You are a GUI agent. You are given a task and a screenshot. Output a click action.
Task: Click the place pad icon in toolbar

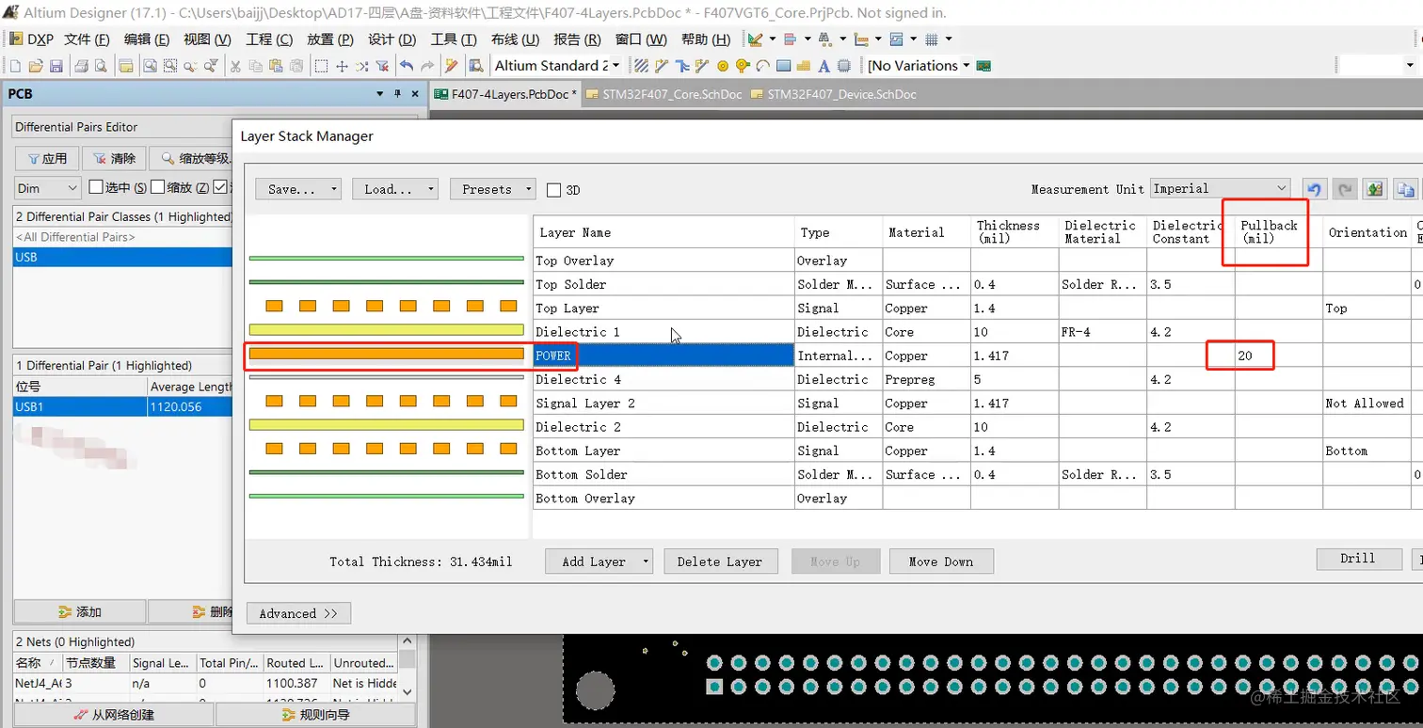[x=743, y=66]
